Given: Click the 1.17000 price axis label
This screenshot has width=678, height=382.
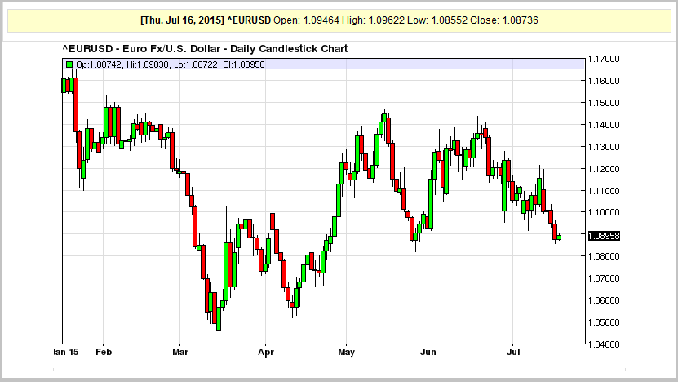Looking at the screenshot, I should [604, 59].
